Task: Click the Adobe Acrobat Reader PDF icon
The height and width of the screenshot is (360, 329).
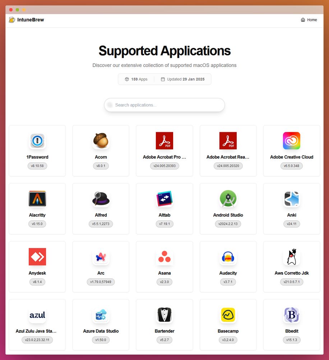Action: pyautogui.click(x=228, y=141)
